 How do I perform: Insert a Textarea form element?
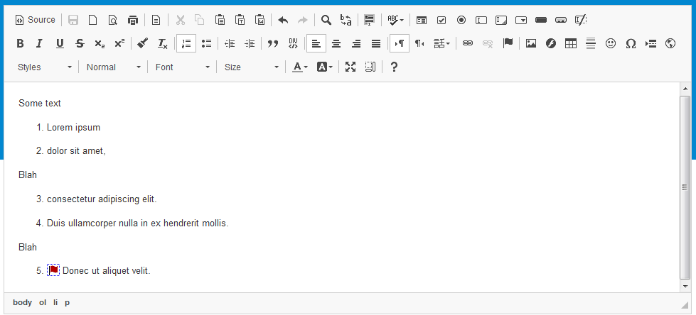point(501,20)
